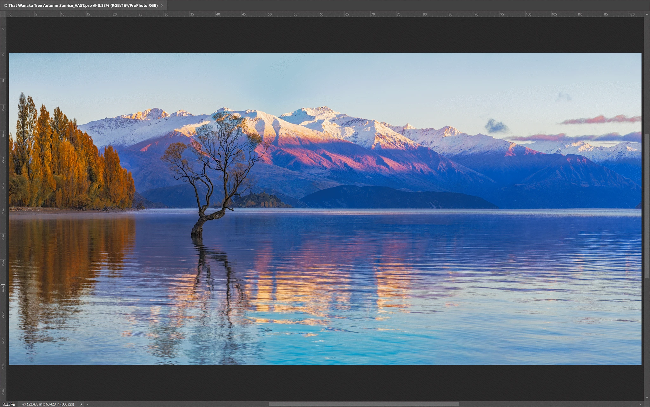Click the vertical scrollbar down arrow
This screenshot has height=407, width=650.
point(647,397)
